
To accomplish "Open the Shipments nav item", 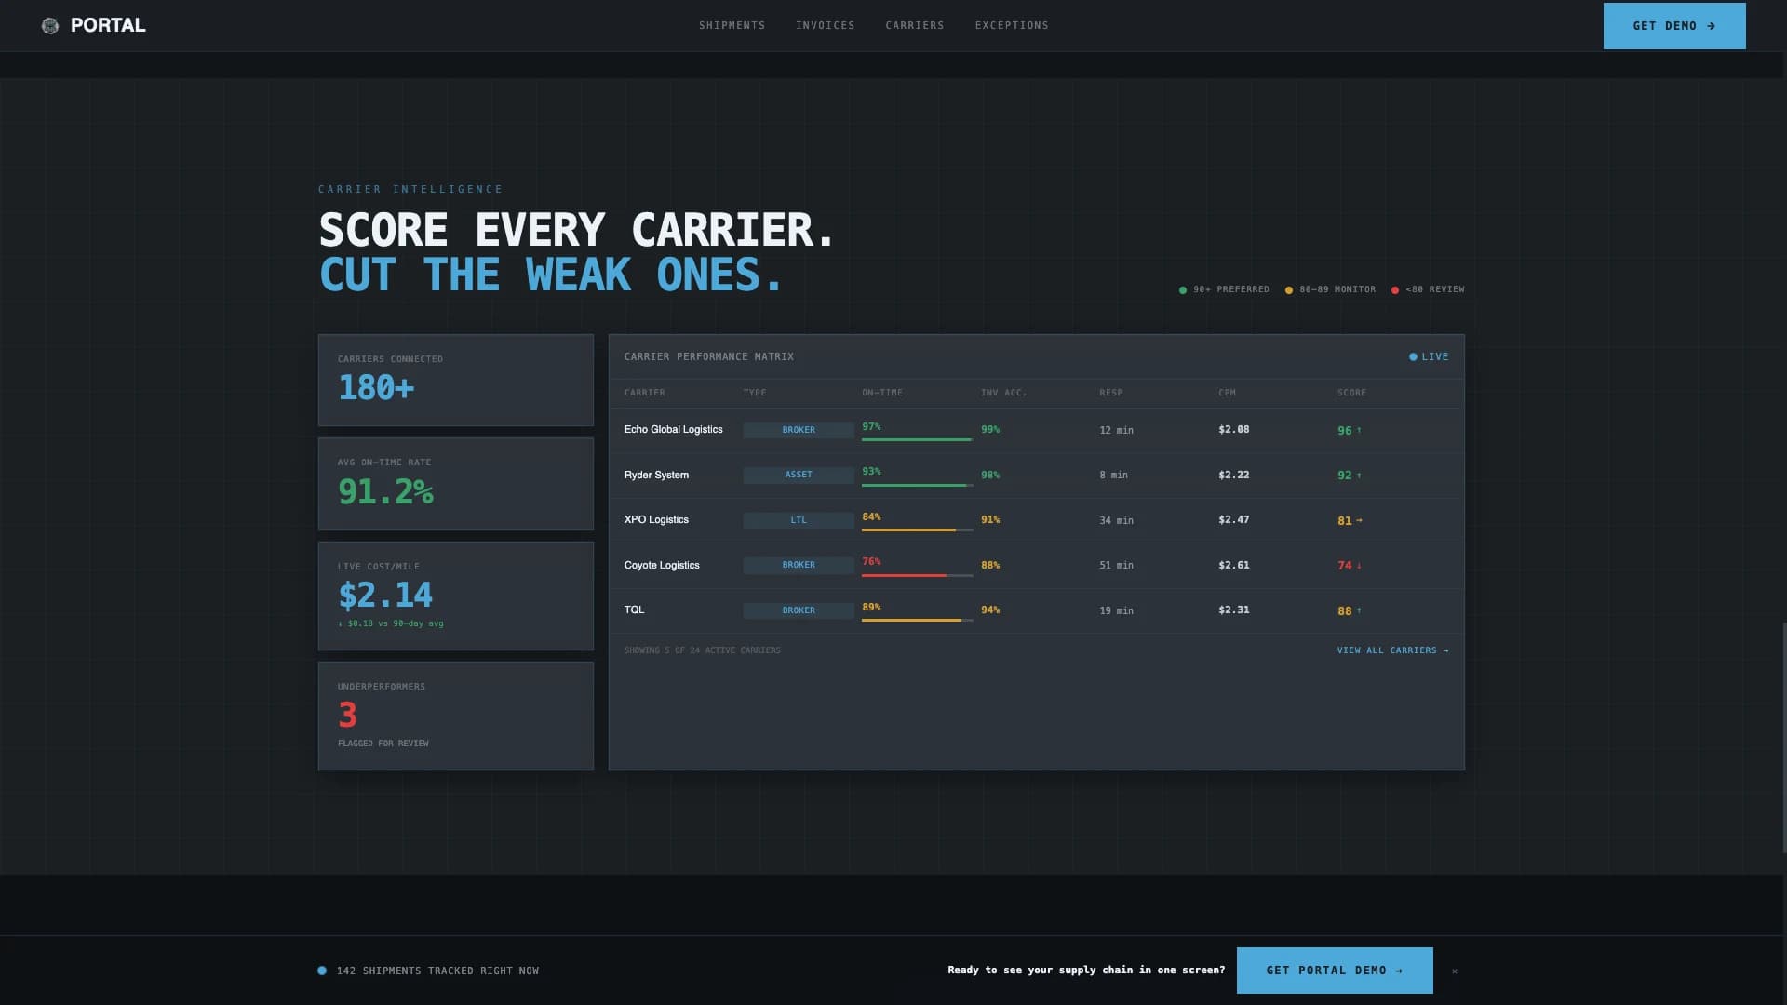I will coord(732,25).
